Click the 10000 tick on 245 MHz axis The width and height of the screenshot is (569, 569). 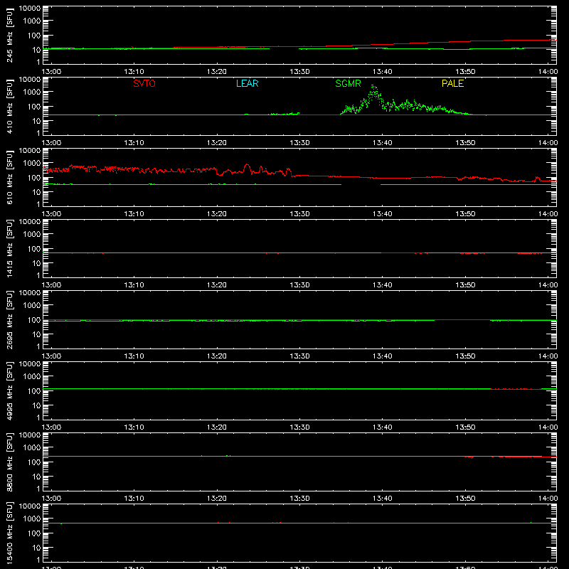tap(30, 9)
